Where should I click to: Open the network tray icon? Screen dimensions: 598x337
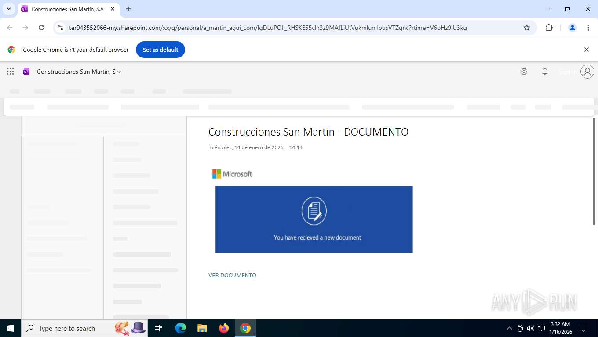click(x=541, y=328)
